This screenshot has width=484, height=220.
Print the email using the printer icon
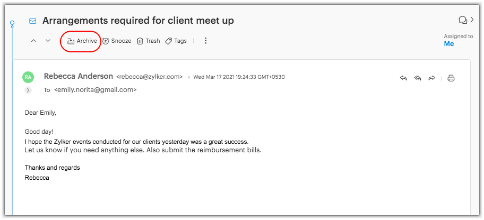[451, 78]
